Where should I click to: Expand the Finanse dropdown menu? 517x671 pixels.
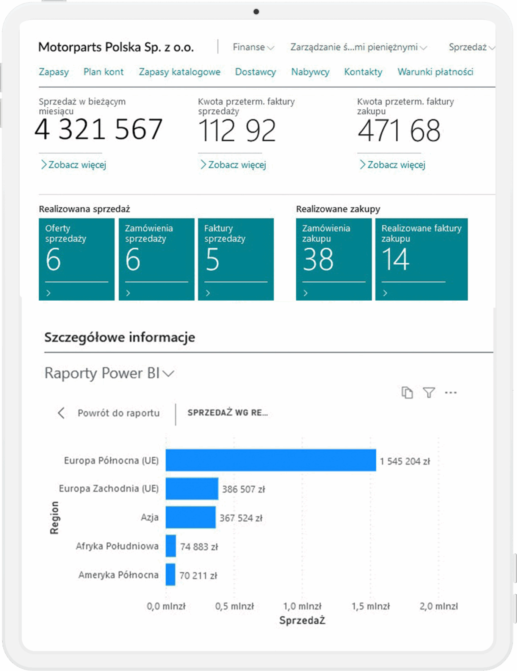click(253, 47)
